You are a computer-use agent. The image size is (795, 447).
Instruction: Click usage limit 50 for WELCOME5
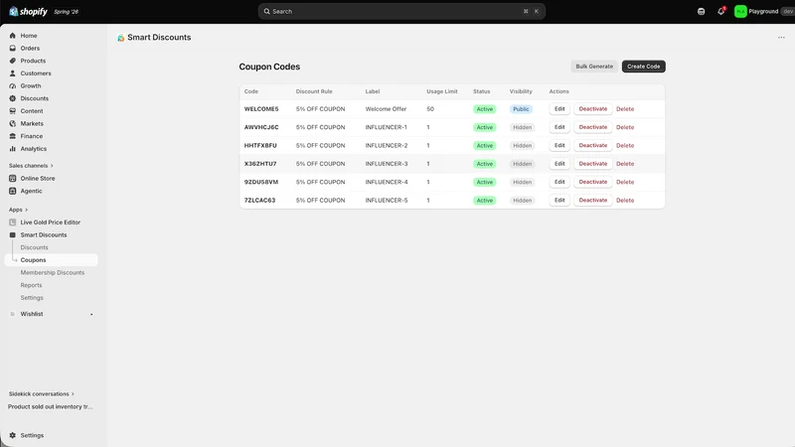click(430, 109)
